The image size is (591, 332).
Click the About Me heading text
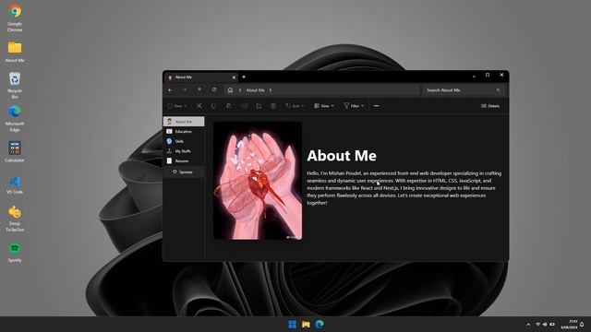pyautogui.click(x=342, y=156)
